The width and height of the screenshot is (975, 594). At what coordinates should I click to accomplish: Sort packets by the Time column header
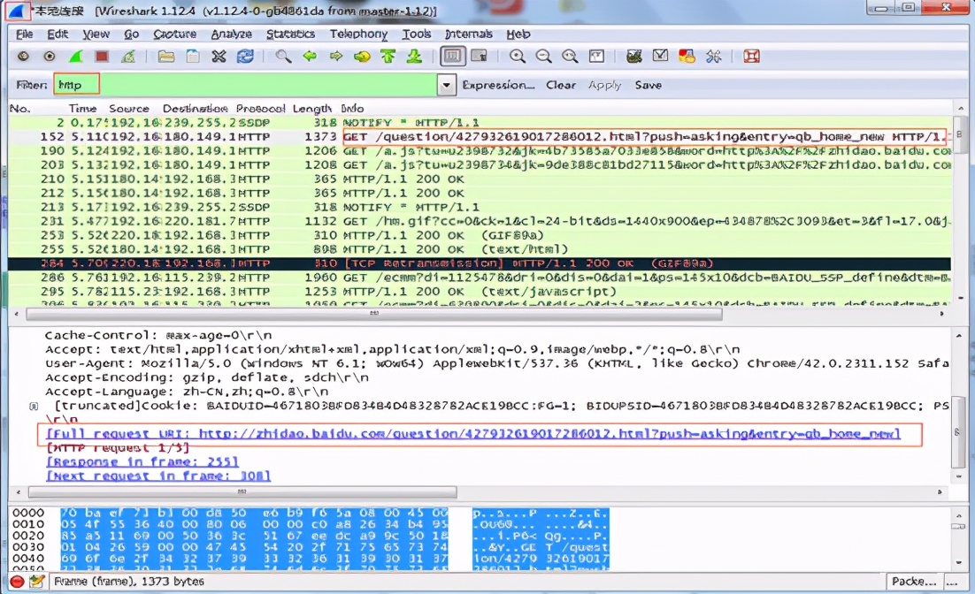[x=82, y=109]
